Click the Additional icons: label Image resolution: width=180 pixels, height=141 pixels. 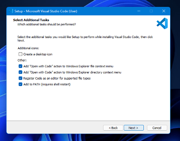tap(28, 48)
